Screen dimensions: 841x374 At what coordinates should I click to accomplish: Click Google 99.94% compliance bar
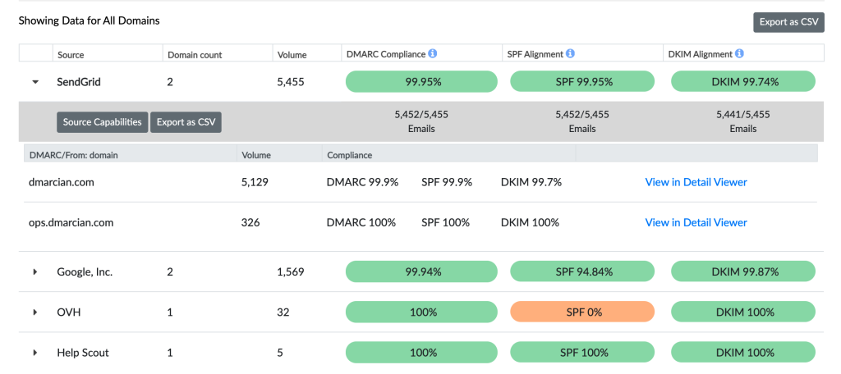coord(421,271)
